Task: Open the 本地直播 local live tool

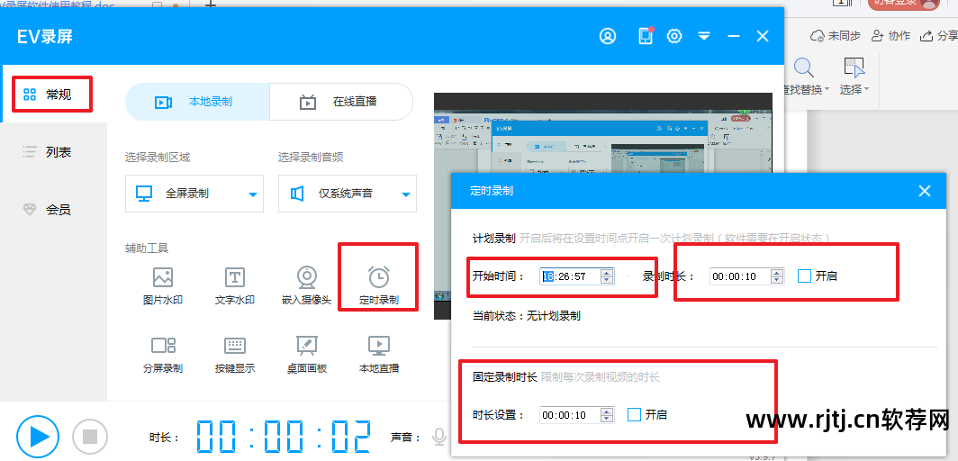Action: coord(379,355)
